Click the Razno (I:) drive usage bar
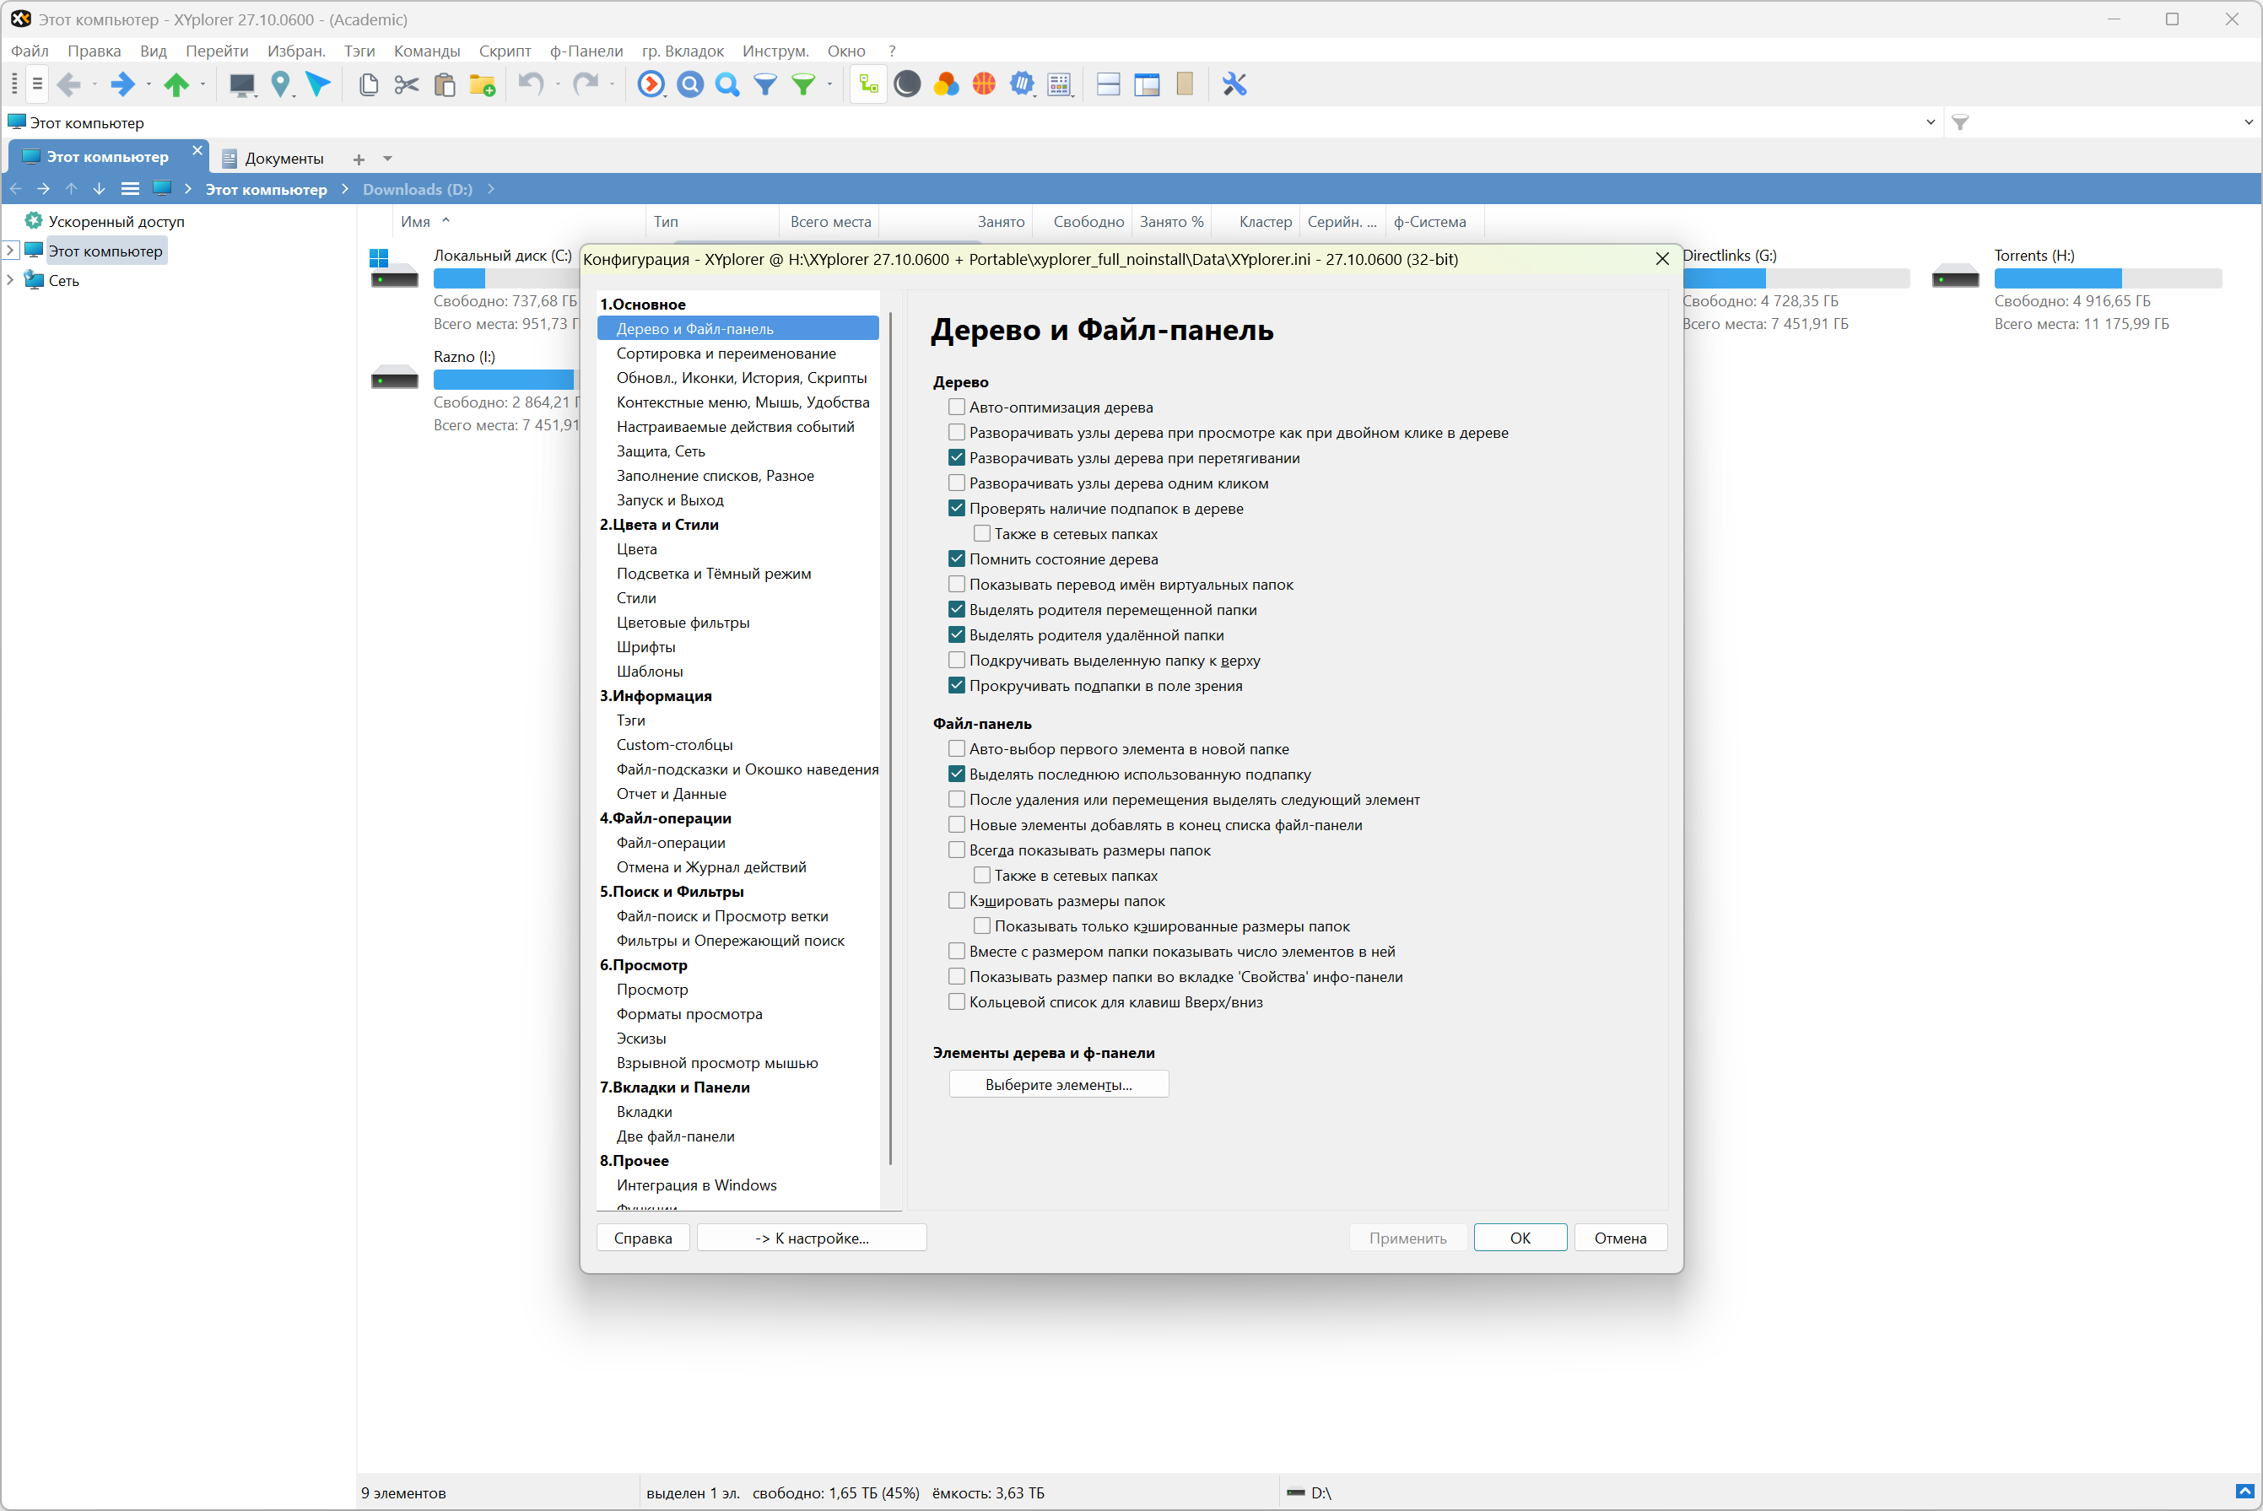The image size is (2263, 1511). point(505,380)
